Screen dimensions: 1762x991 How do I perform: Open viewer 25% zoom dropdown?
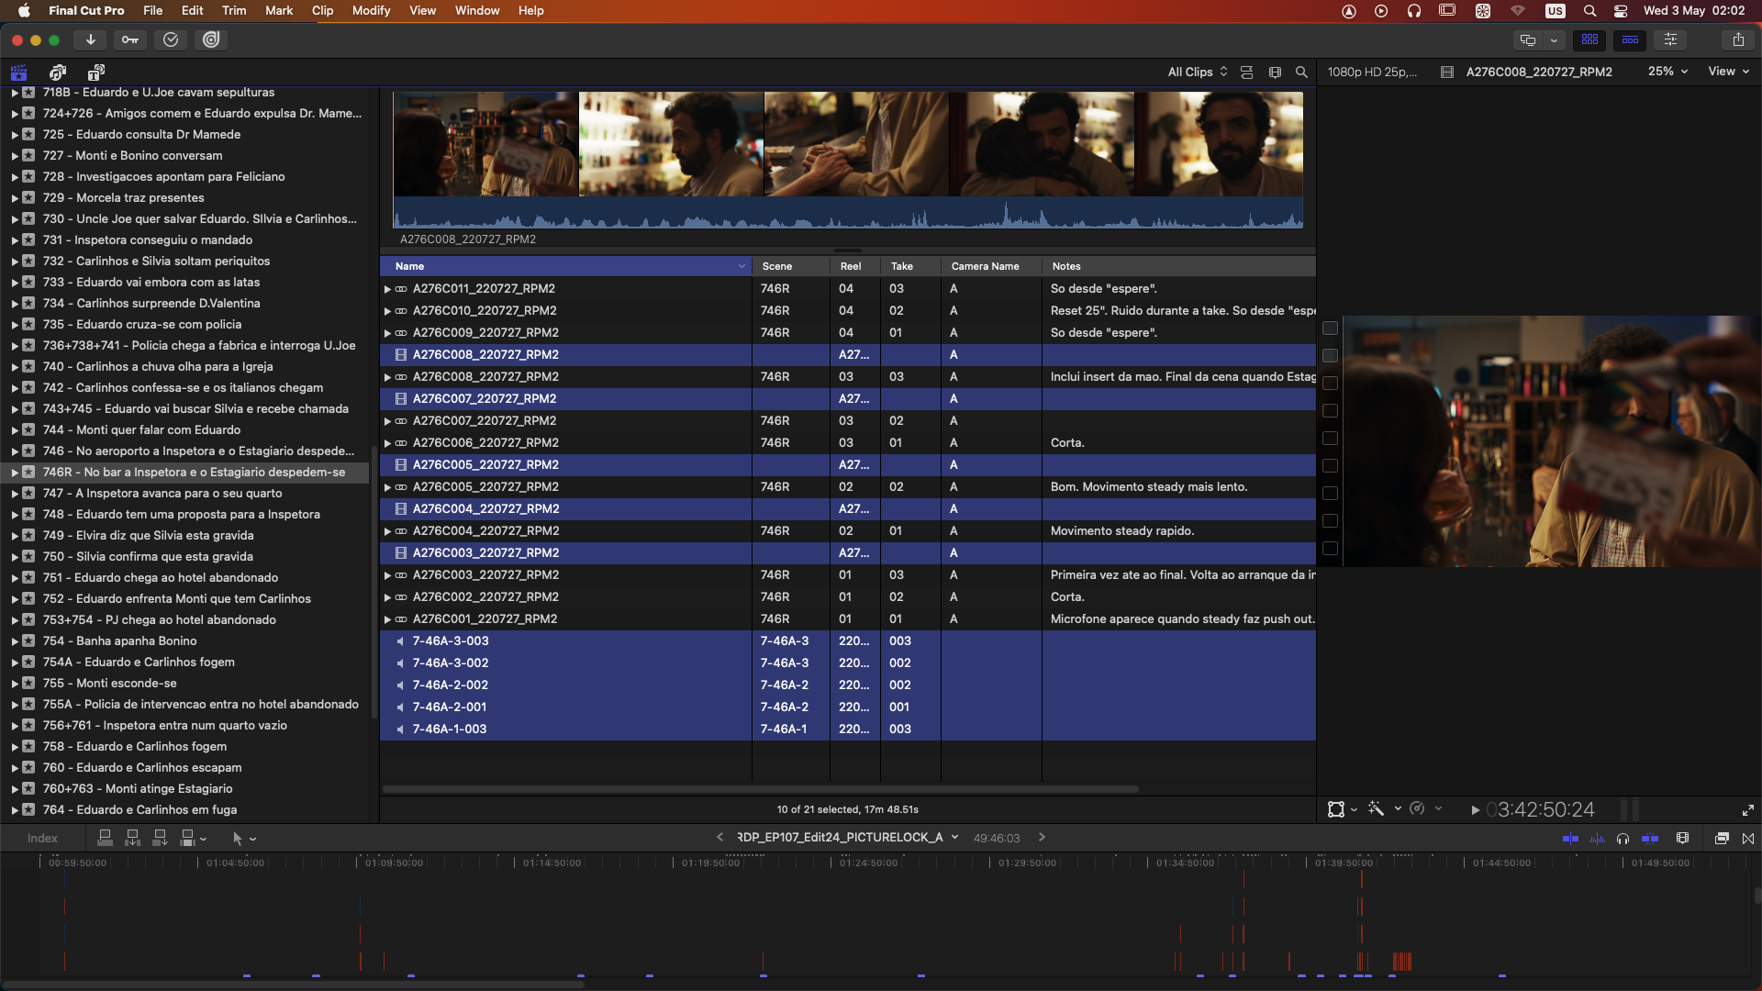pyautogui.click(x=1667, y=72)
